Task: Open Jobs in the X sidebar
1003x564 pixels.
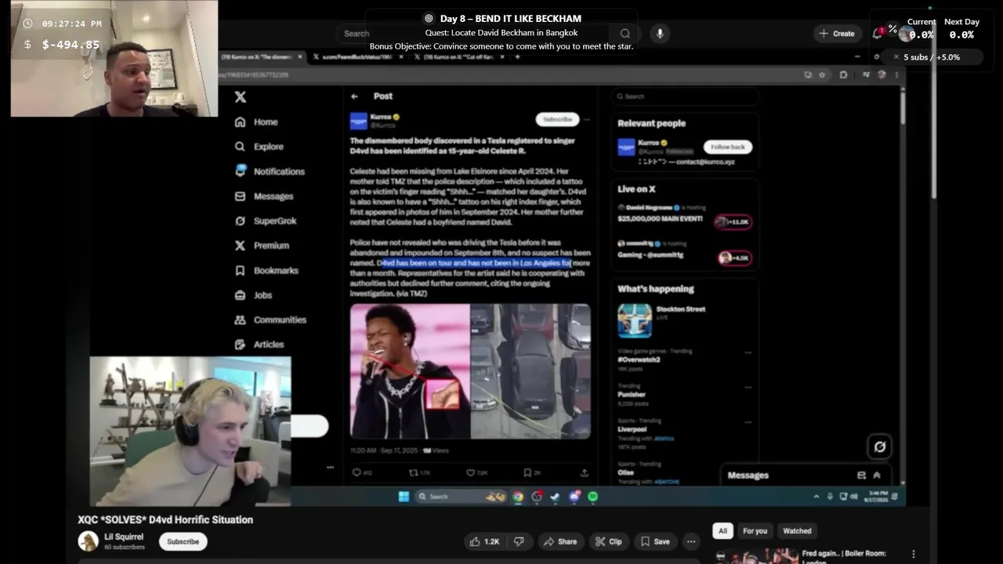Action: (253, 295)
